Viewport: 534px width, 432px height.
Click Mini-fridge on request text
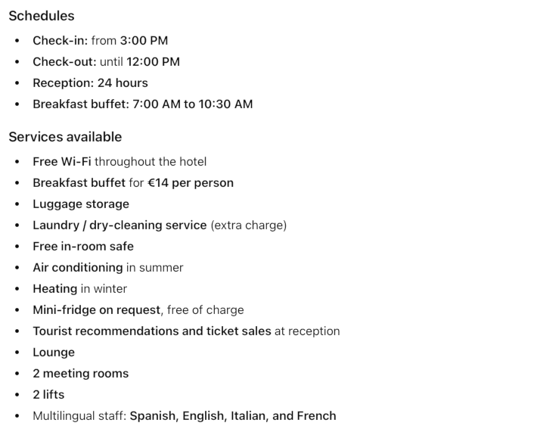(x=95, y=310)
